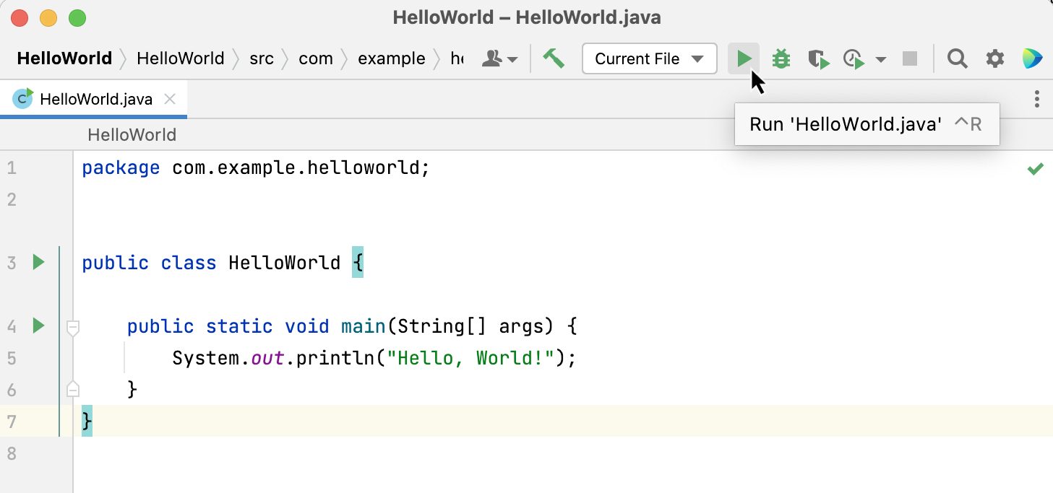The height and width of the screenshot is (493, 1053).
Task: Click the truncated 'he' breadcrumb
Action: [457, 58]
